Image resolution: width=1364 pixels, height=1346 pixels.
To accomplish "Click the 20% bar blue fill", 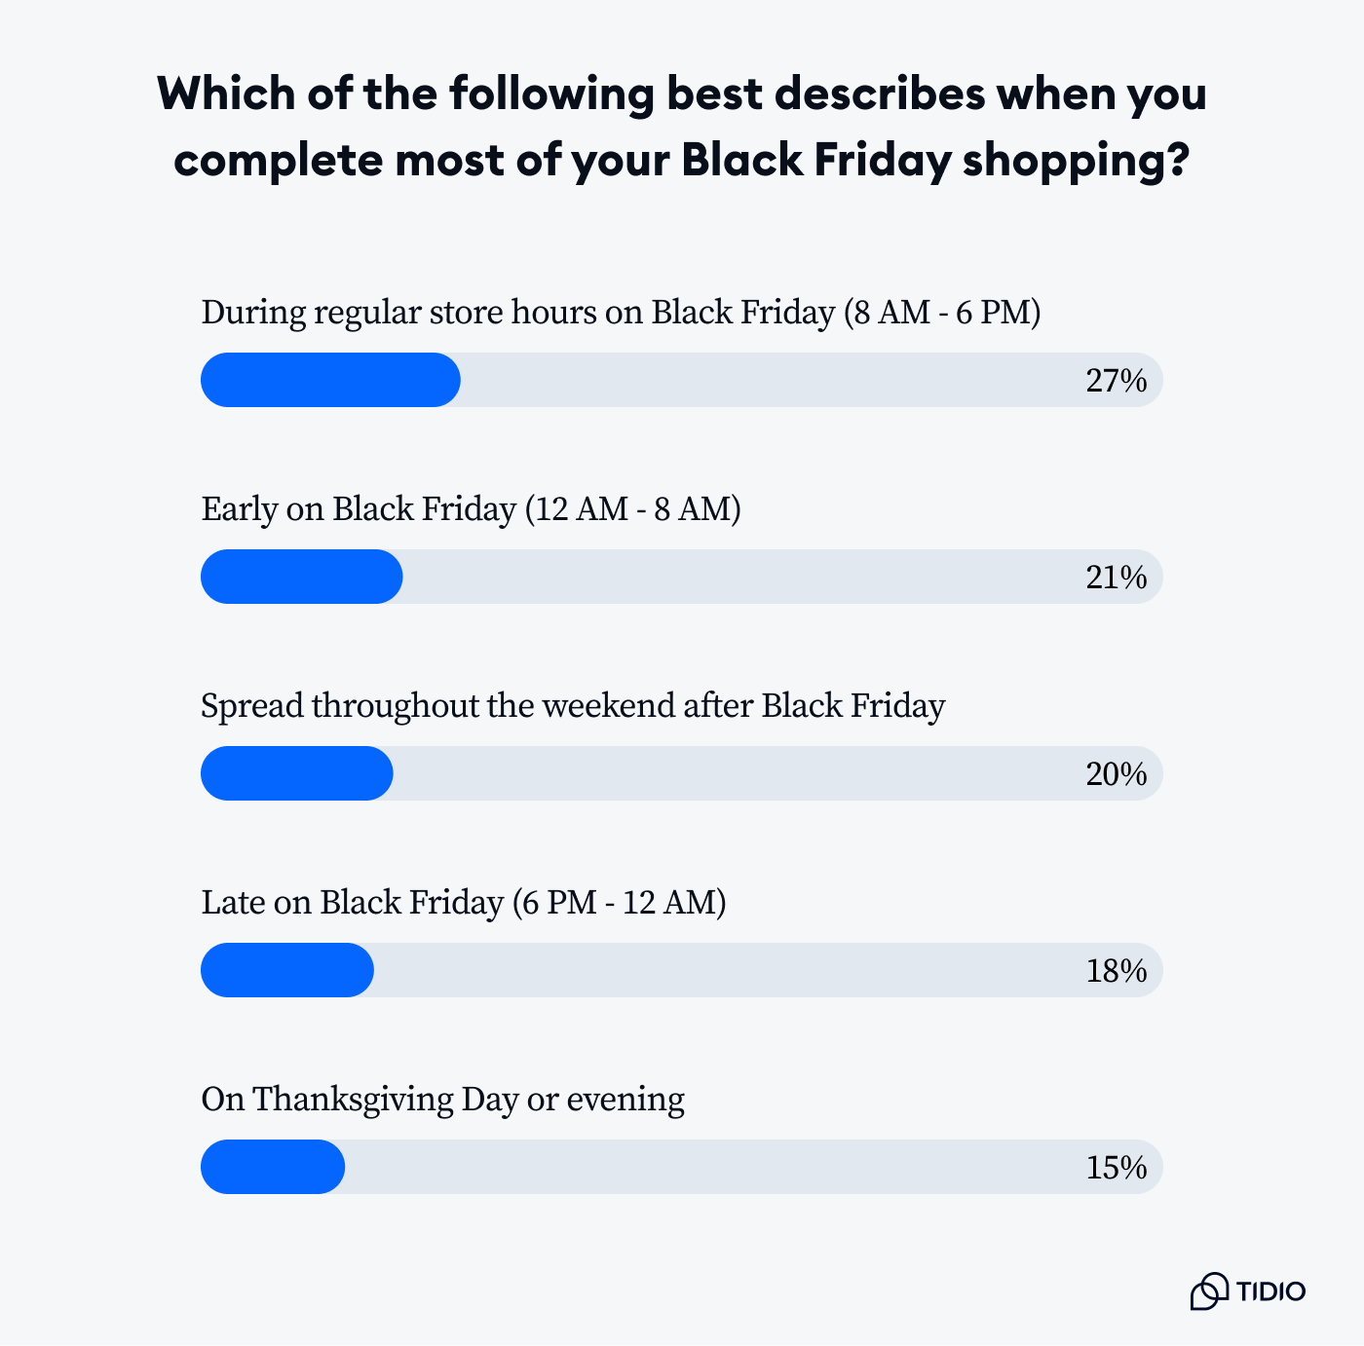I will [296, 773].
